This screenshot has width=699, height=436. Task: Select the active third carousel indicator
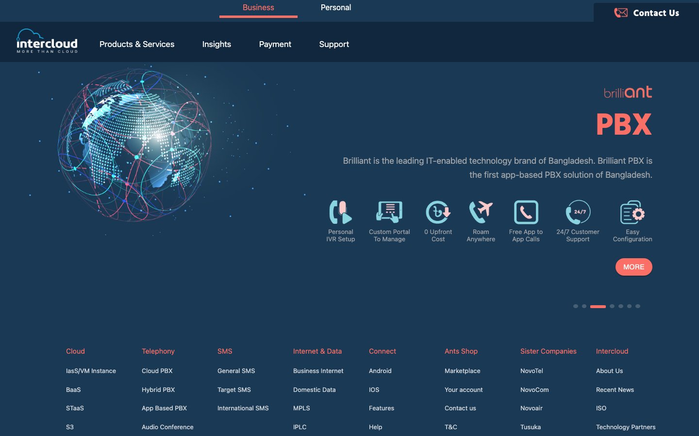[x=598, y=306]
